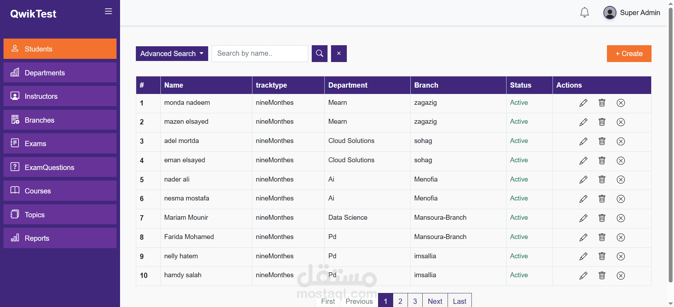Image resolution: width=674 pixels, height=307 pixels.
Task: Edit Farida Mohamed record
Action: [583, 237]
